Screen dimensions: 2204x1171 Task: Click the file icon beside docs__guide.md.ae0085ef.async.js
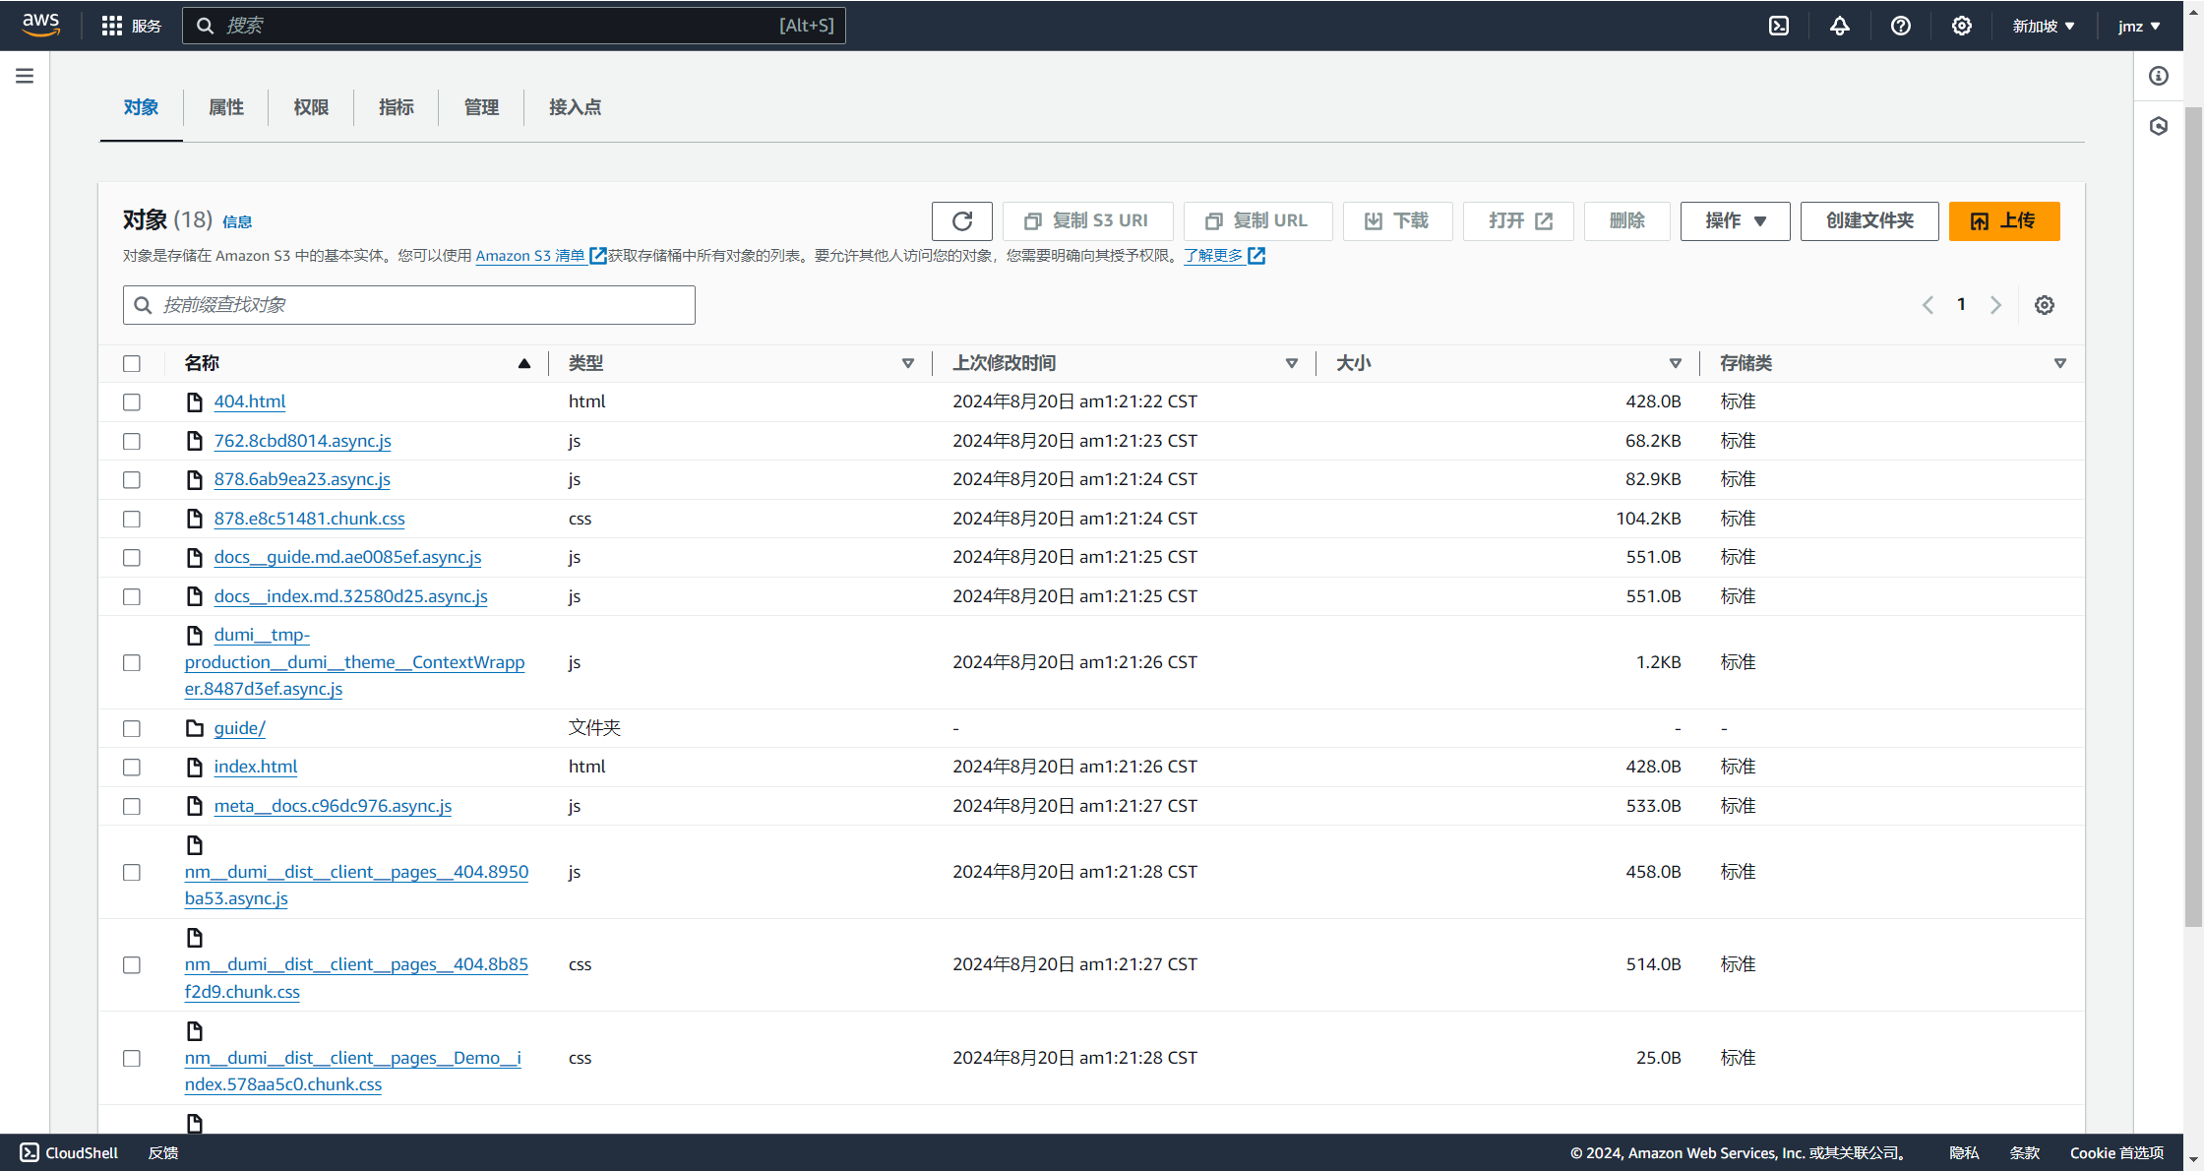[x=195, y=557]
